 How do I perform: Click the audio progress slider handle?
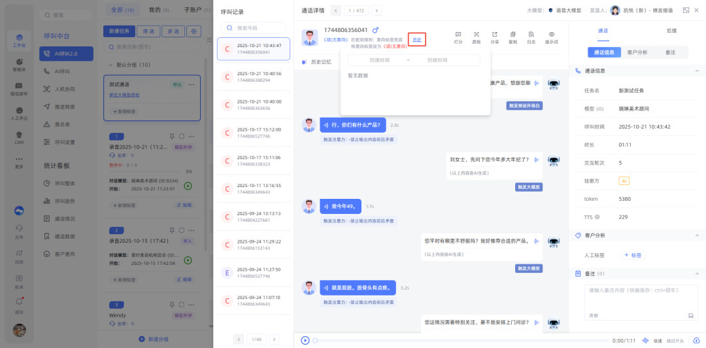(315, 340)
